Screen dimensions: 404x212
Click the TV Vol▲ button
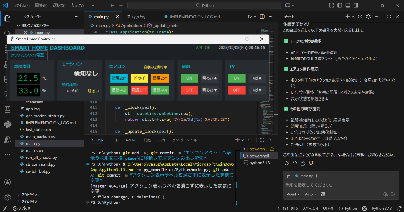pos(257,78)
